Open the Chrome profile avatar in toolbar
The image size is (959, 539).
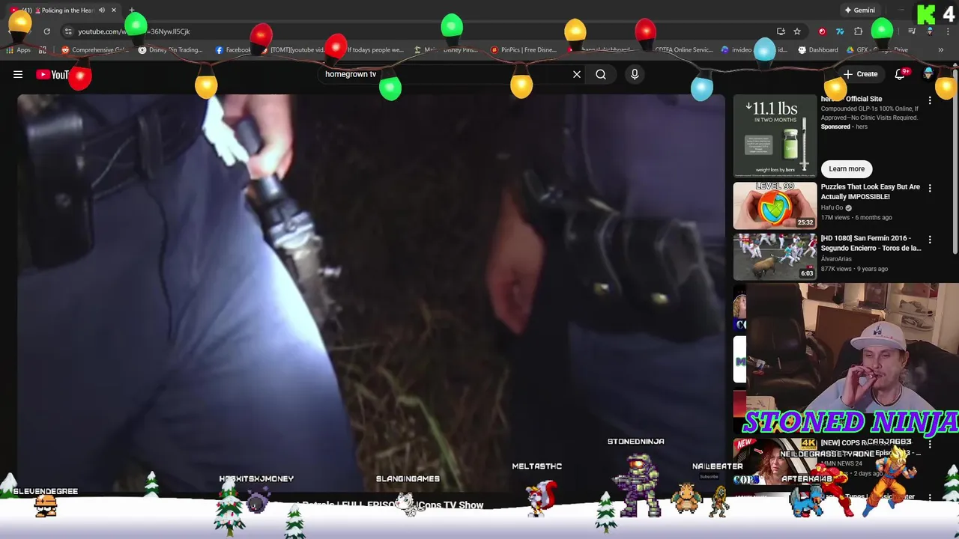930,31
